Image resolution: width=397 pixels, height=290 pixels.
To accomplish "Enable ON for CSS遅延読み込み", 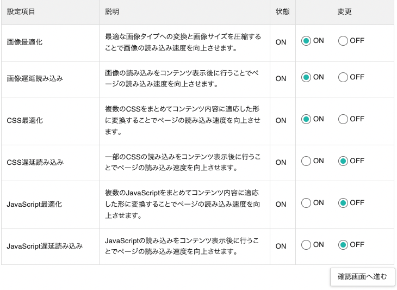I will click(306, 161).
